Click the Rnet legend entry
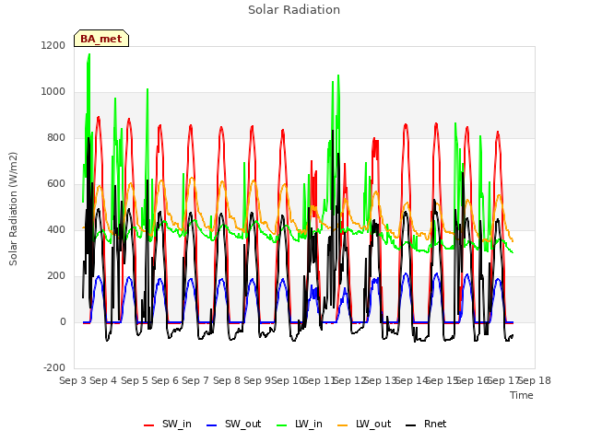590x442 pixels. click(426, 425)
